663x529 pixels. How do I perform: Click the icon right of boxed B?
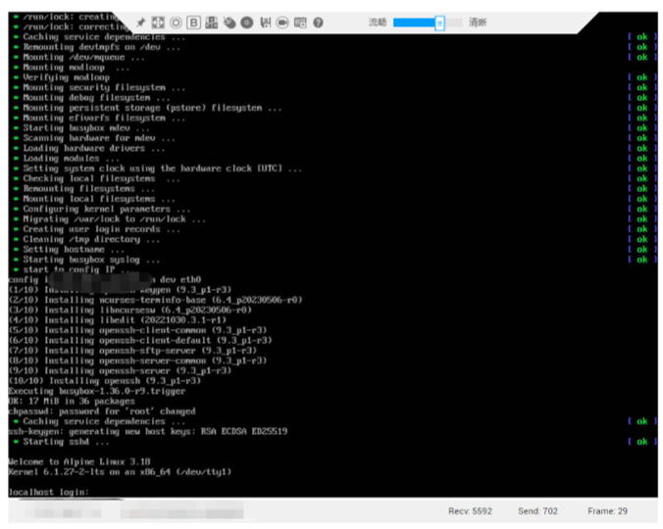[211, 22]
